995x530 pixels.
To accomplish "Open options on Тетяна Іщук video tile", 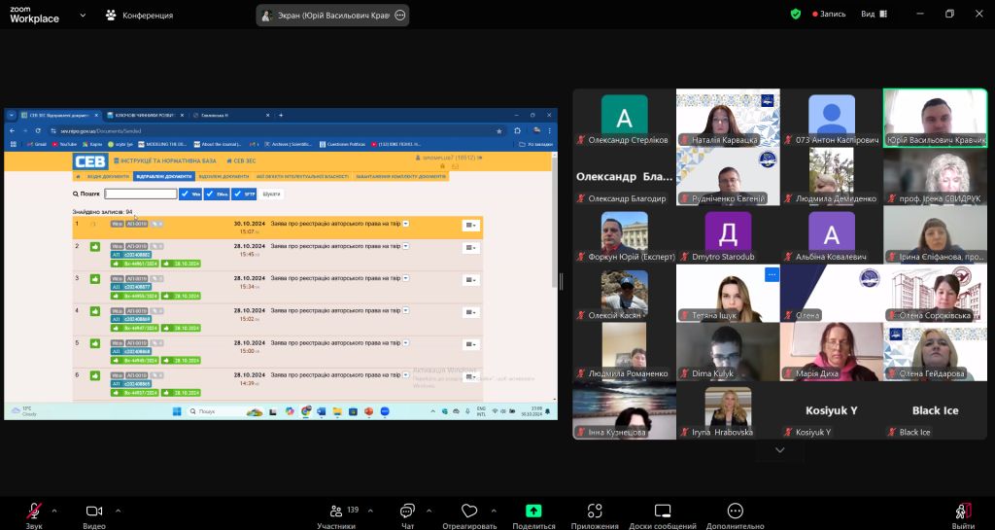I will pos(772,275).
